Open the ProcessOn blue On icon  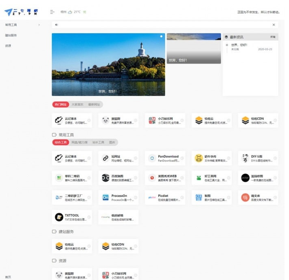click(105, 198)
